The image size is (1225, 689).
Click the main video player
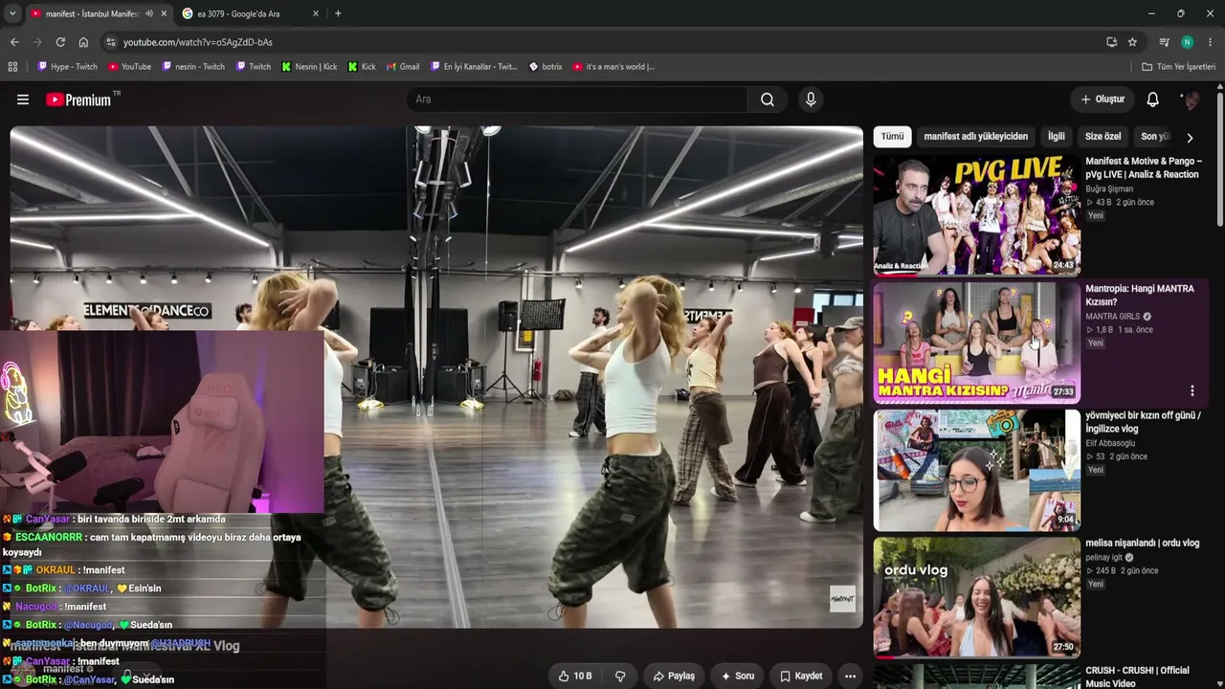(436, 377)
